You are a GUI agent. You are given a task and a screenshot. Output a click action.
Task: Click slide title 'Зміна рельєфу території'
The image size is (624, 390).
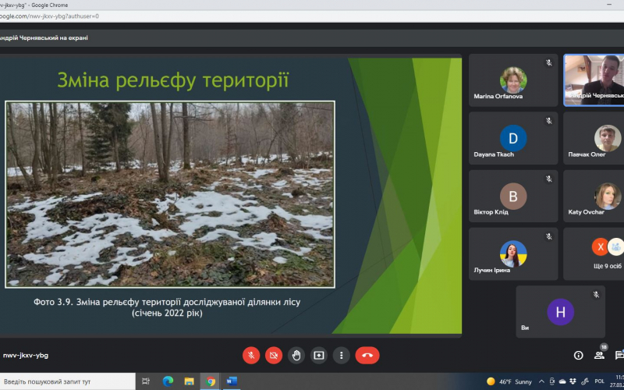[x=173, y=80]
